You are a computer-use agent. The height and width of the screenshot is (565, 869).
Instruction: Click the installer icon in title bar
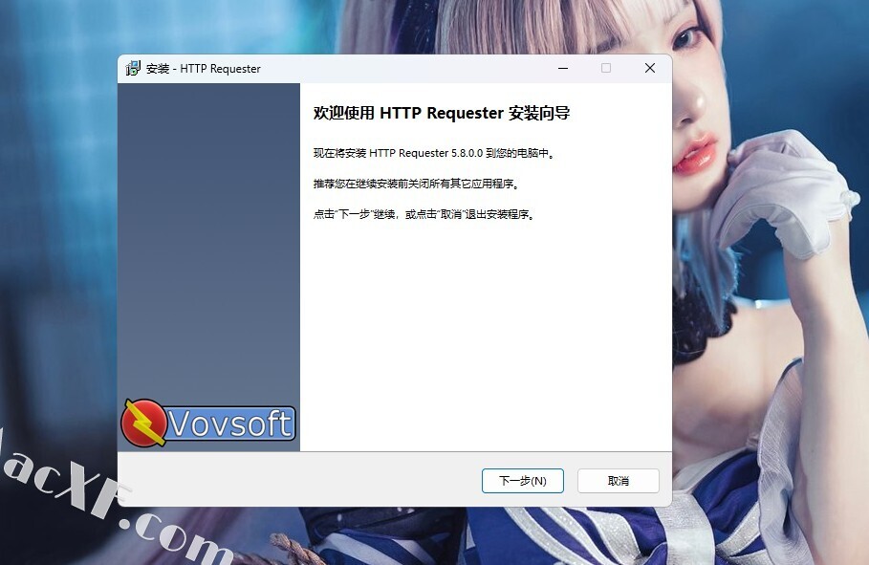coord(133,68)
